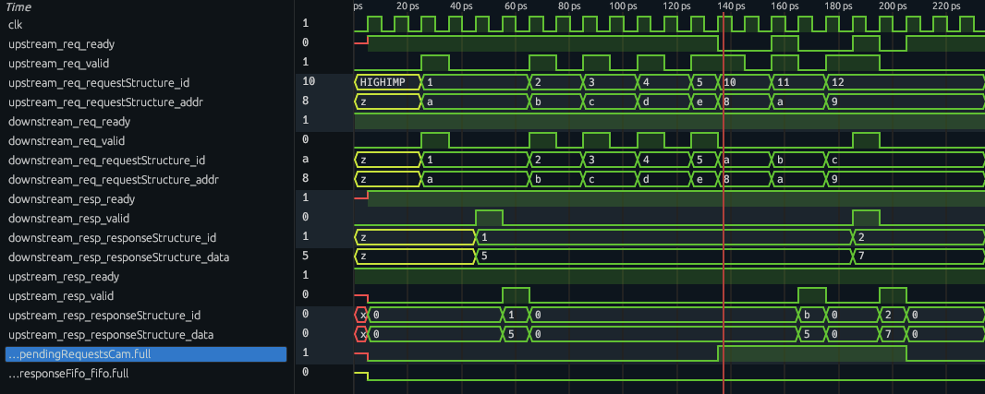Image resolution: width=985 pixels, height=394 pixels.
Task: Click the upstream_req_requestStructure_id signal label
Action: (x=98, y=82)
